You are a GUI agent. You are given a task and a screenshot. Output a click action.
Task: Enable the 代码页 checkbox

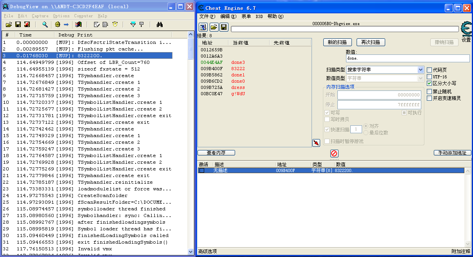pos(429,70)
